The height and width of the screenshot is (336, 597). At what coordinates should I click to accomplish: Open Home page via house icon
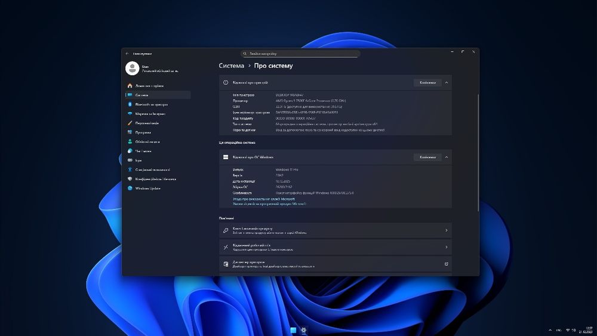pos(130,85)
